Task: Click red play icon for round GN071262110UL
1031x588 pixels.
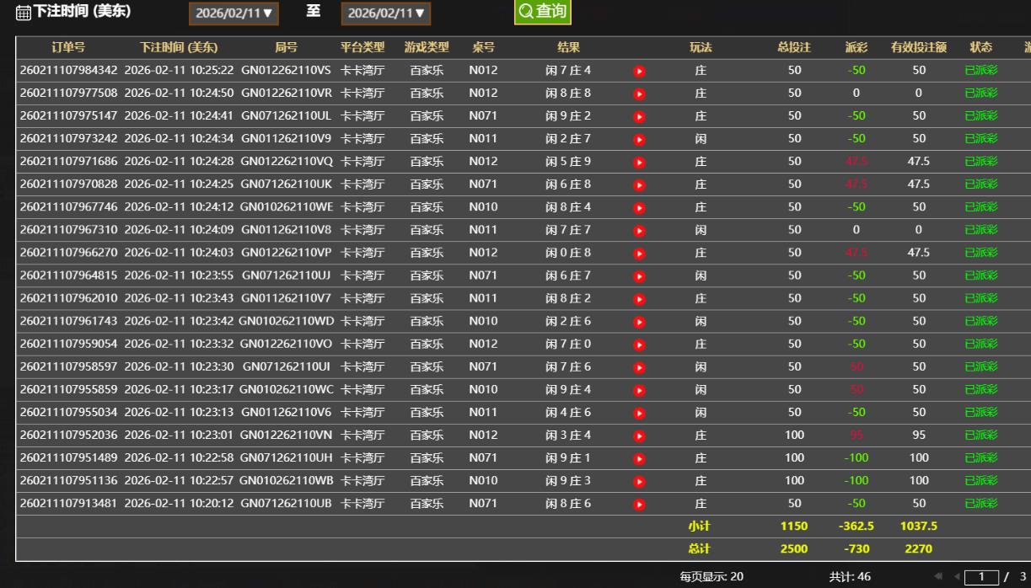Action: [x=639, y=116]
